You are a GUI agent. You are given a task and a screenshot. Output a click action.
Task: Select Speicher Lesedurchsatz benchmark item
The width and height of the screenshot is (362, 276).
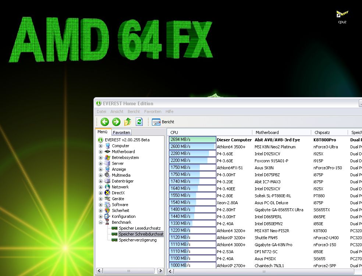tap(139, 228)
